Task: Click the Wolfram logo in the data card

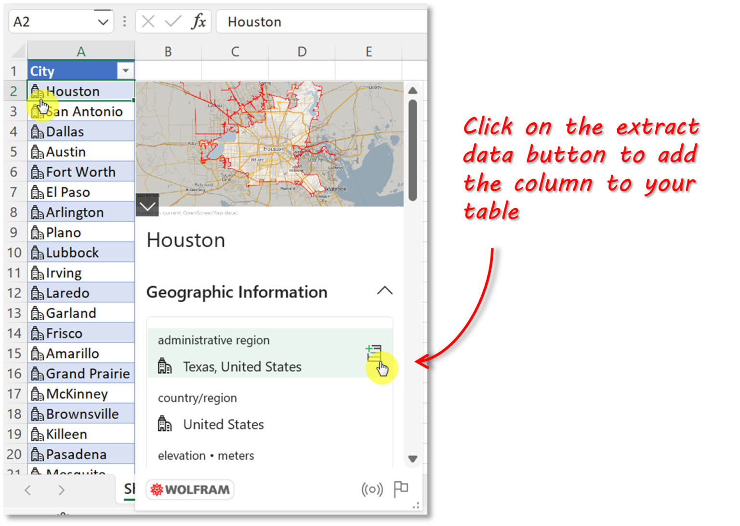Action: coord(189,489)
